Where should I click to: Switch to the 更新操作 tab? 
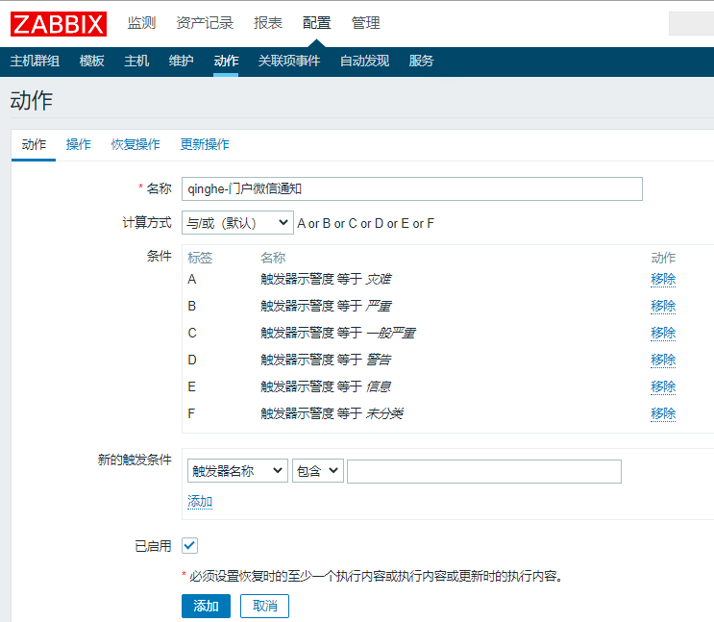(205, 144)
